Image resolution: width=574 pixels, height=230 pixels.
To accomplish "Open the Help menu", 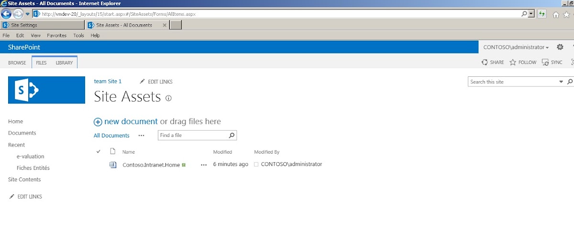I will click(95, 35).
